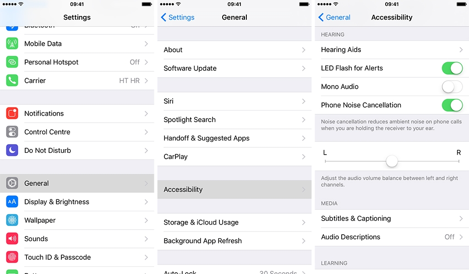Tap the Display & Brightness AA icon
The width and height of the screenshot is (469, 274).
[12, 202]
